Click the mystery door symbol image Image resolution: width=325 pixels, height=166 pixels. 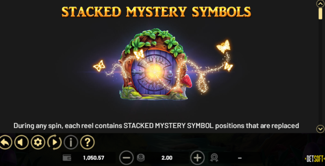click(155, 64)
